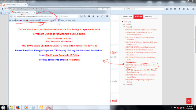Open #ERPT05C Review 3 Web Odoo post
Viewport: 196px width, 110px height.
click(140, 76)
